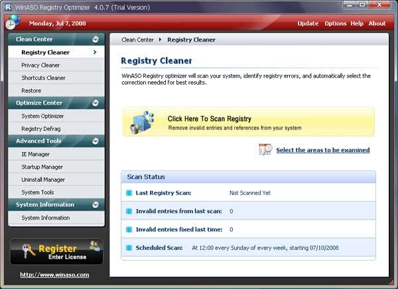398x289 pixels.
Task: Maximize the WinASO window
Action: [362, 5]
